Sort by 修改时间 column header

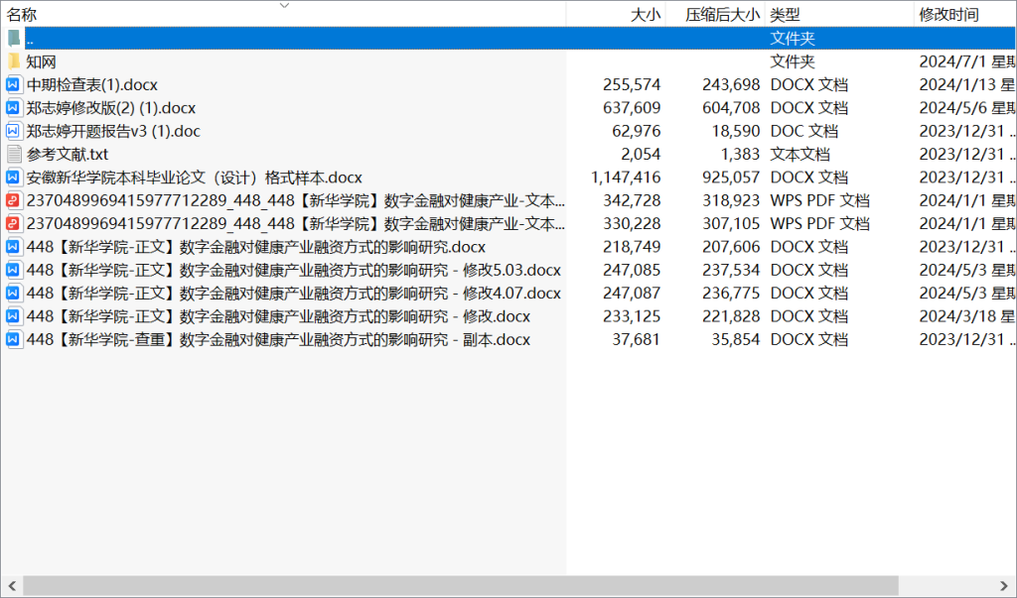coord(948,15)
